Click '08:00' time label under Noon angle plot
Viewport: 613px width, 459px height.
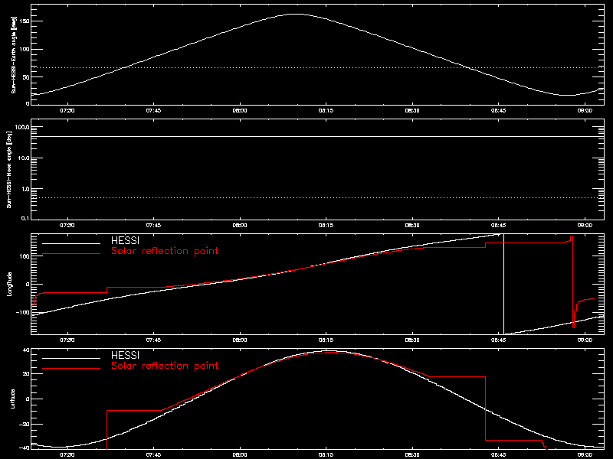point(240,226)
